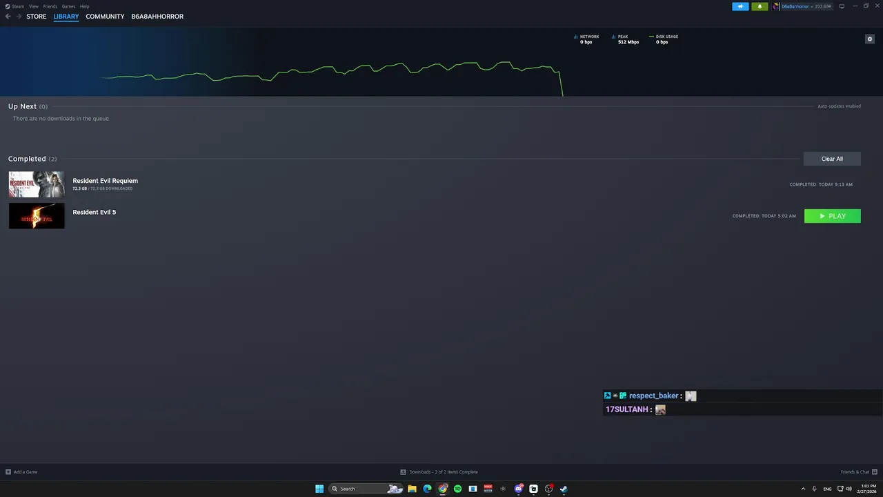Switch to the LIBRARY tab

click(x=66, y=17)
